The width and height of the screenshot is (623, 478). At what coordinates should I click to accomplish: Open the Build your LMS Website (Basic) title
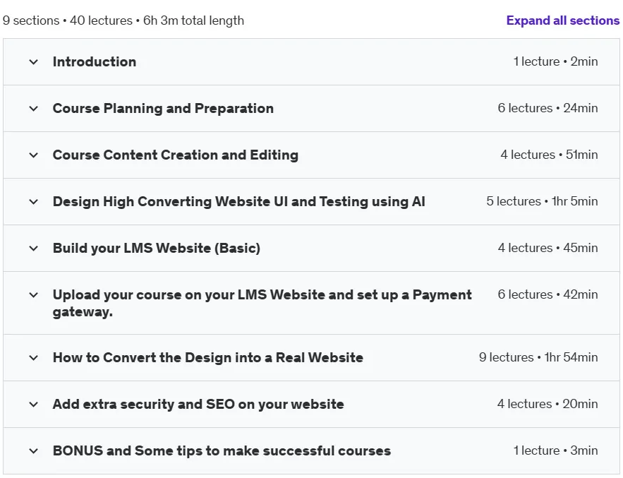point(157,248)
